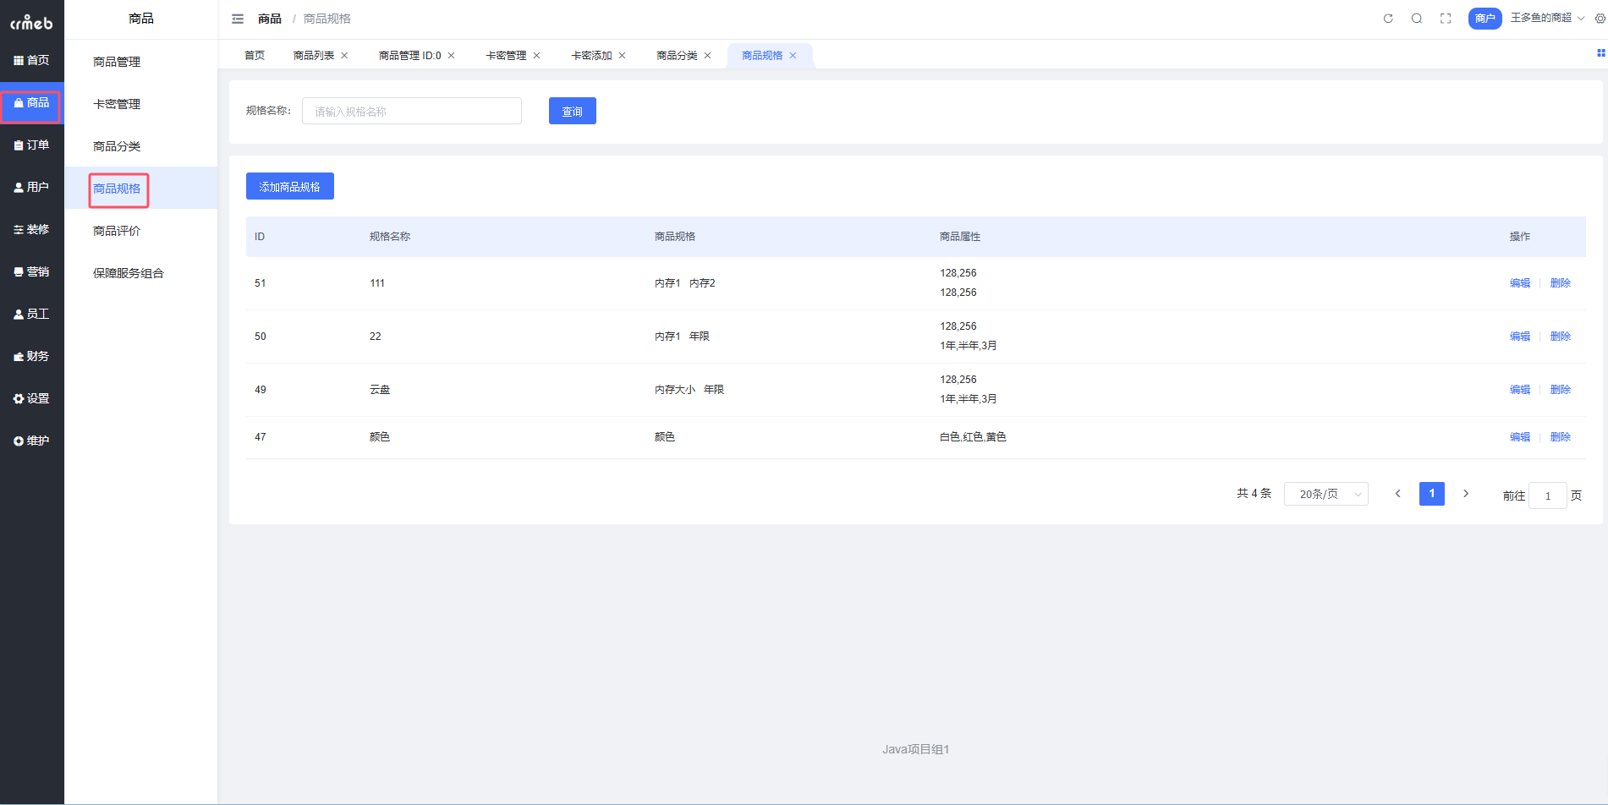This screenshot has height=805, width=1608.
Task: Open 营销 in the left sidebar
Action: click(x=31, y=272)
